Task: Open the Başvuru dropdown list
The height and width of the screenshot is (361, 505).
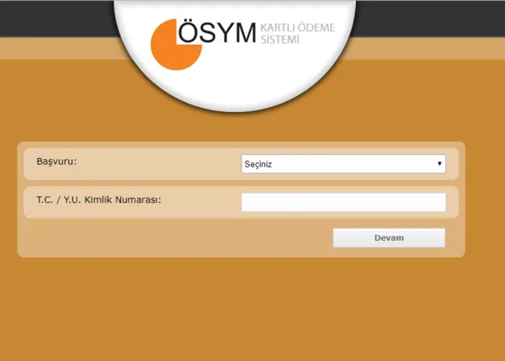Action: click(343, 163)
